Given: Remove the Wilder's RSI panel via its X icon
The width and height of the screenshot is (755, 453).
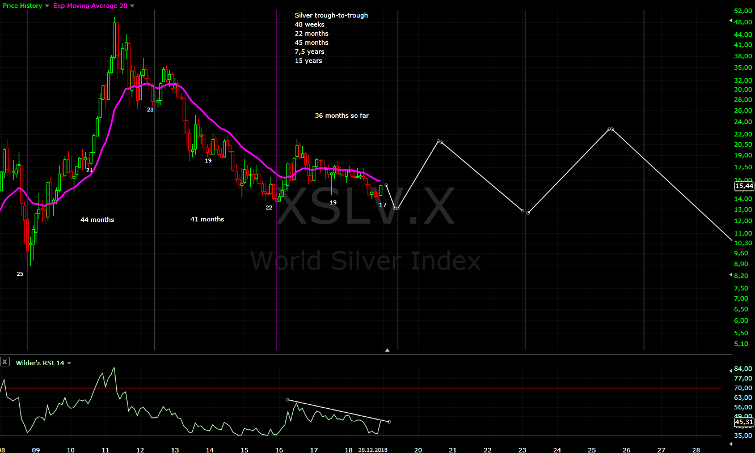Looking at the screenshot, I should tap(5, 361).
